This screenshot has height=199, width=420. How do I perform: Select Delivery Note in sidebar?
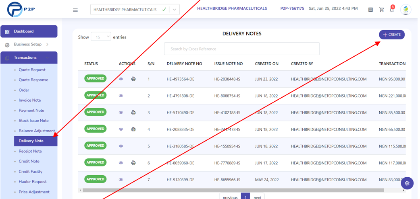click(35, 141)
